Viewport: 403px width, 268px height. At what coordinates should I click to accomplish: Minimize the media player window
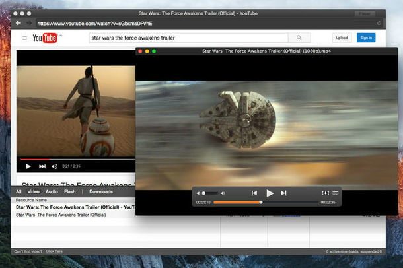[x=147, y=51]
